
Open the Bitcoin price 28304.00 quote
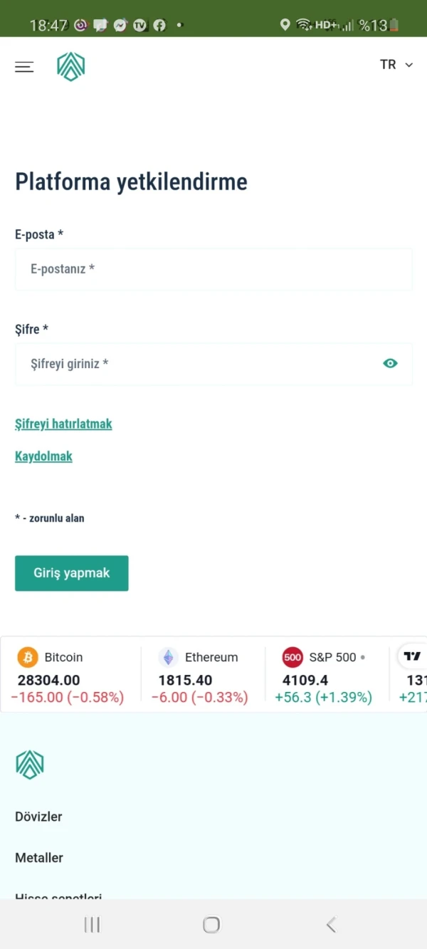point(49,680)
